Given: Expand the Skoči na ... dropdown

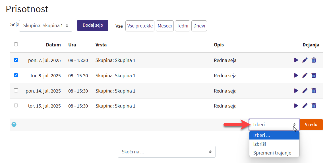Looking at the screenshot, I should (x=166, y=152).
